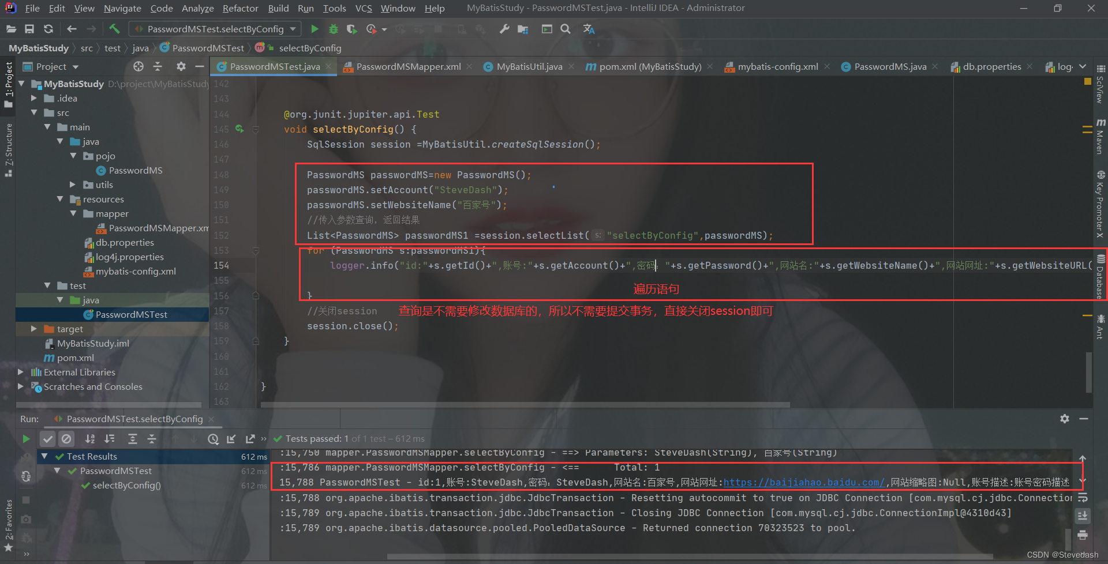This screenshot has height=564, width=1108.
Task: Navigate back with the left arrow
Action: coord(72,29)
